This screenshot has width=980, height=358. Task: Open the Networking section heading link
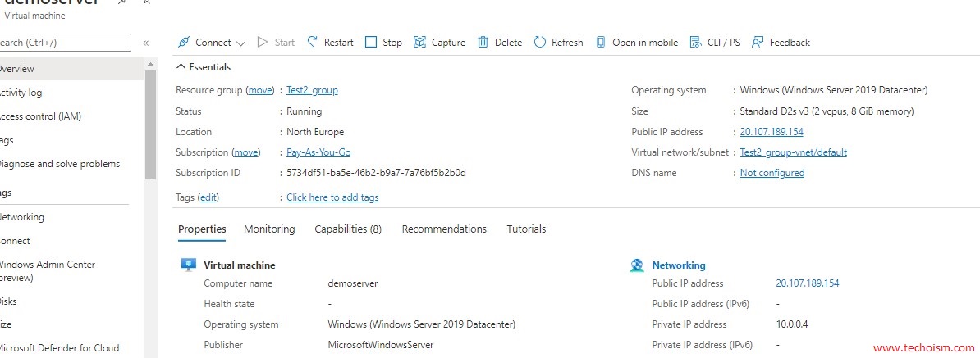679,265
